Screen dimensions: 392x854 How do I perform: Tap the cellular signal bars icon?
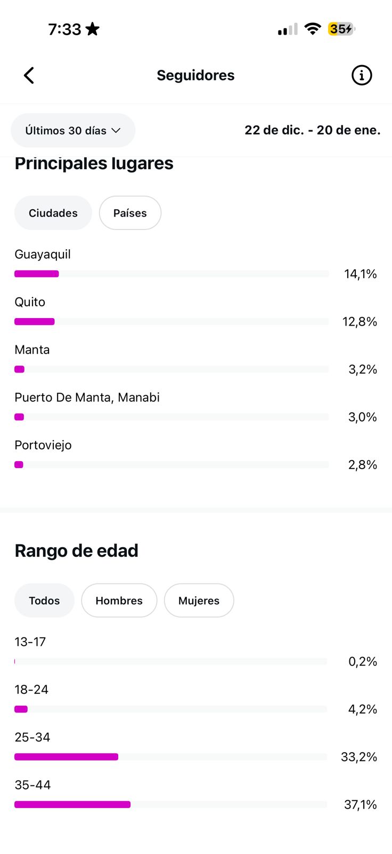click(288, 29)
